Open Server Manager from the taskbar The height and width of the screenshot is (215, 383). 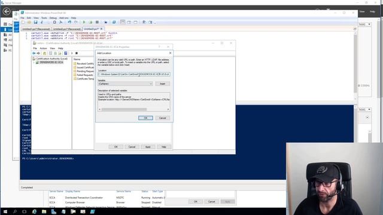[x=54, y=211]
